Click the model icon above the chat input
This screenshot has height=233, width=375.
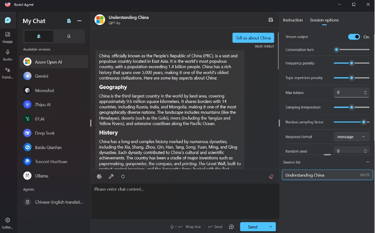(99, 177)
